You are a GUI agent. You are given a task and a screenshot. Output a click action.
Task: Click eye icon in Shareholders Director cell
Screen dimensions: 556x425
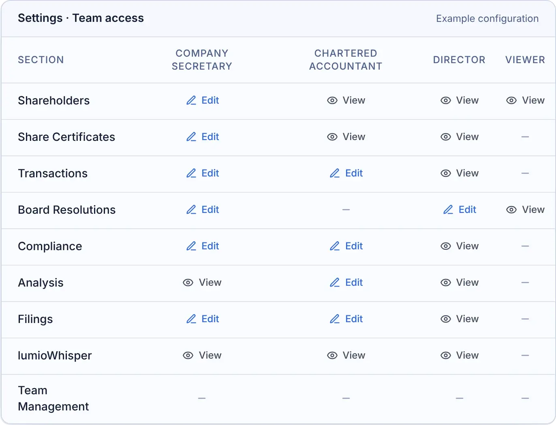446,100
